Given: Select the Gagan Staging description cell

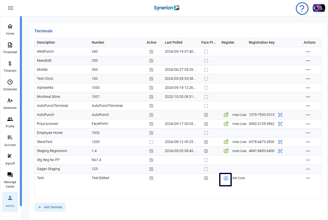Looking at the screenshot, I should [49, 169].
